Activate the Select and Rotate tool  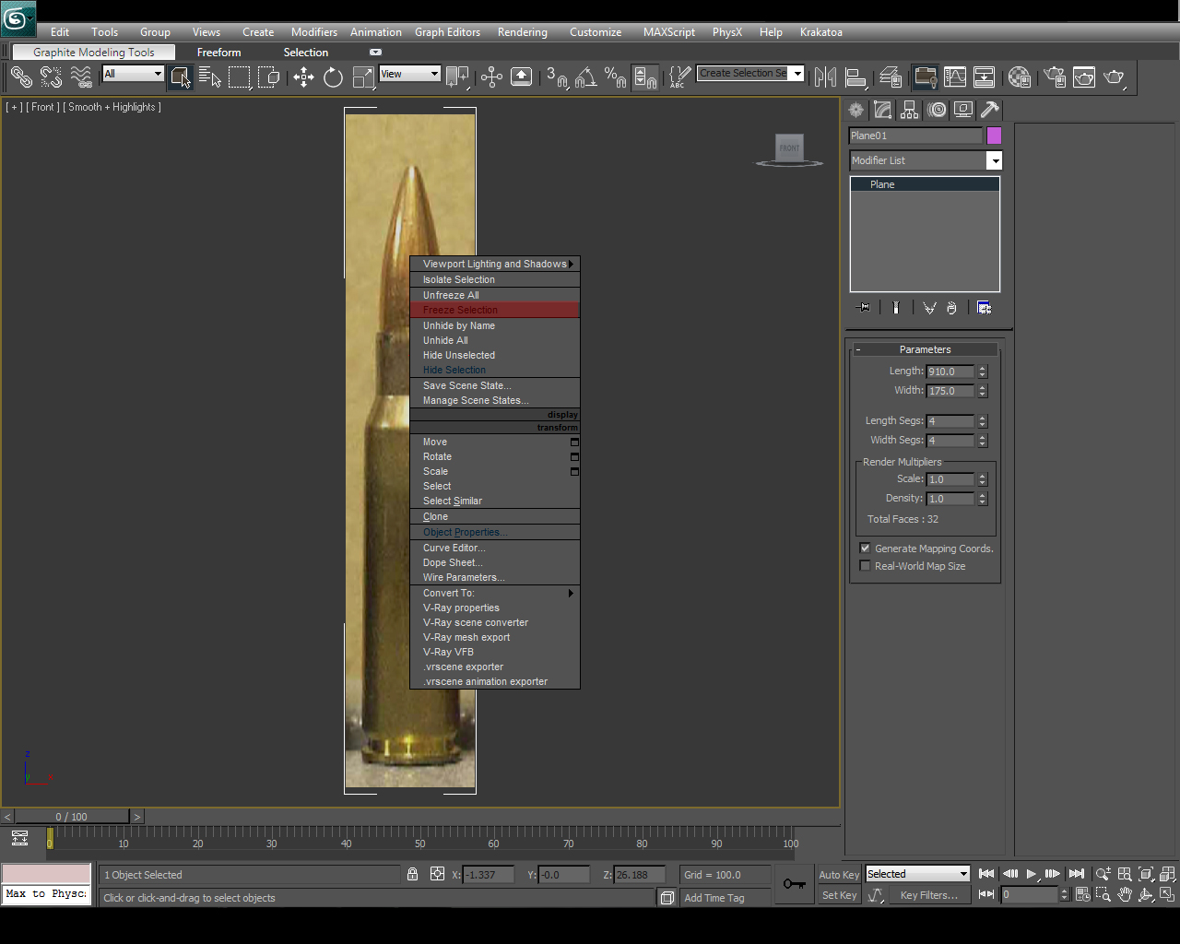(333, 77)
